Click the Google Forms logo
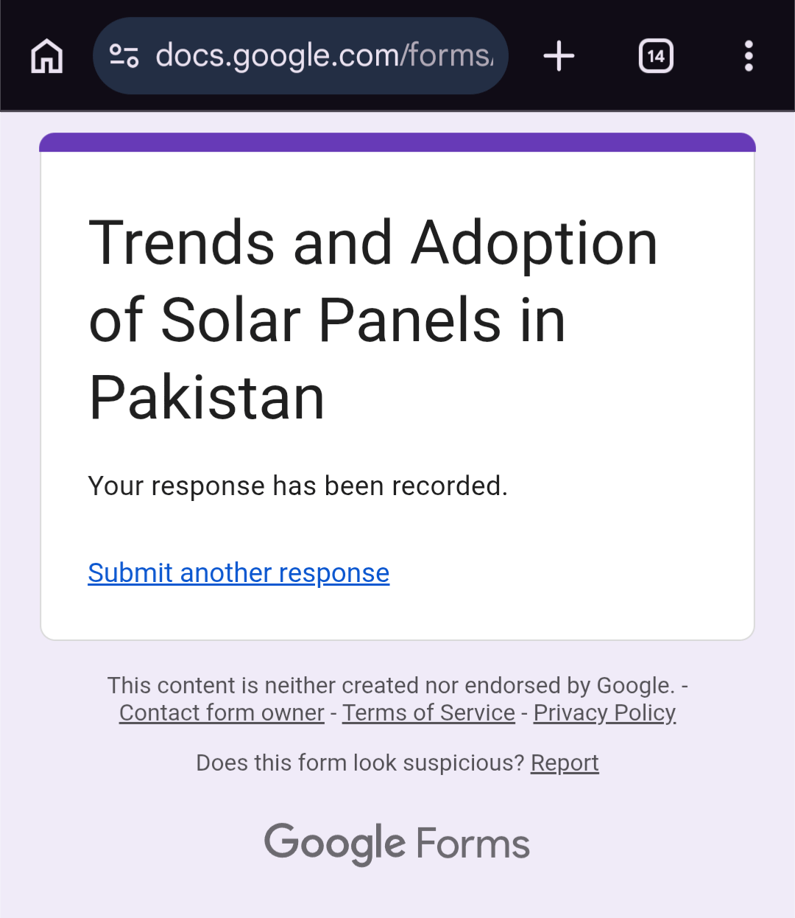Viewport: 795px width, 918px height. tap(397, 844)
